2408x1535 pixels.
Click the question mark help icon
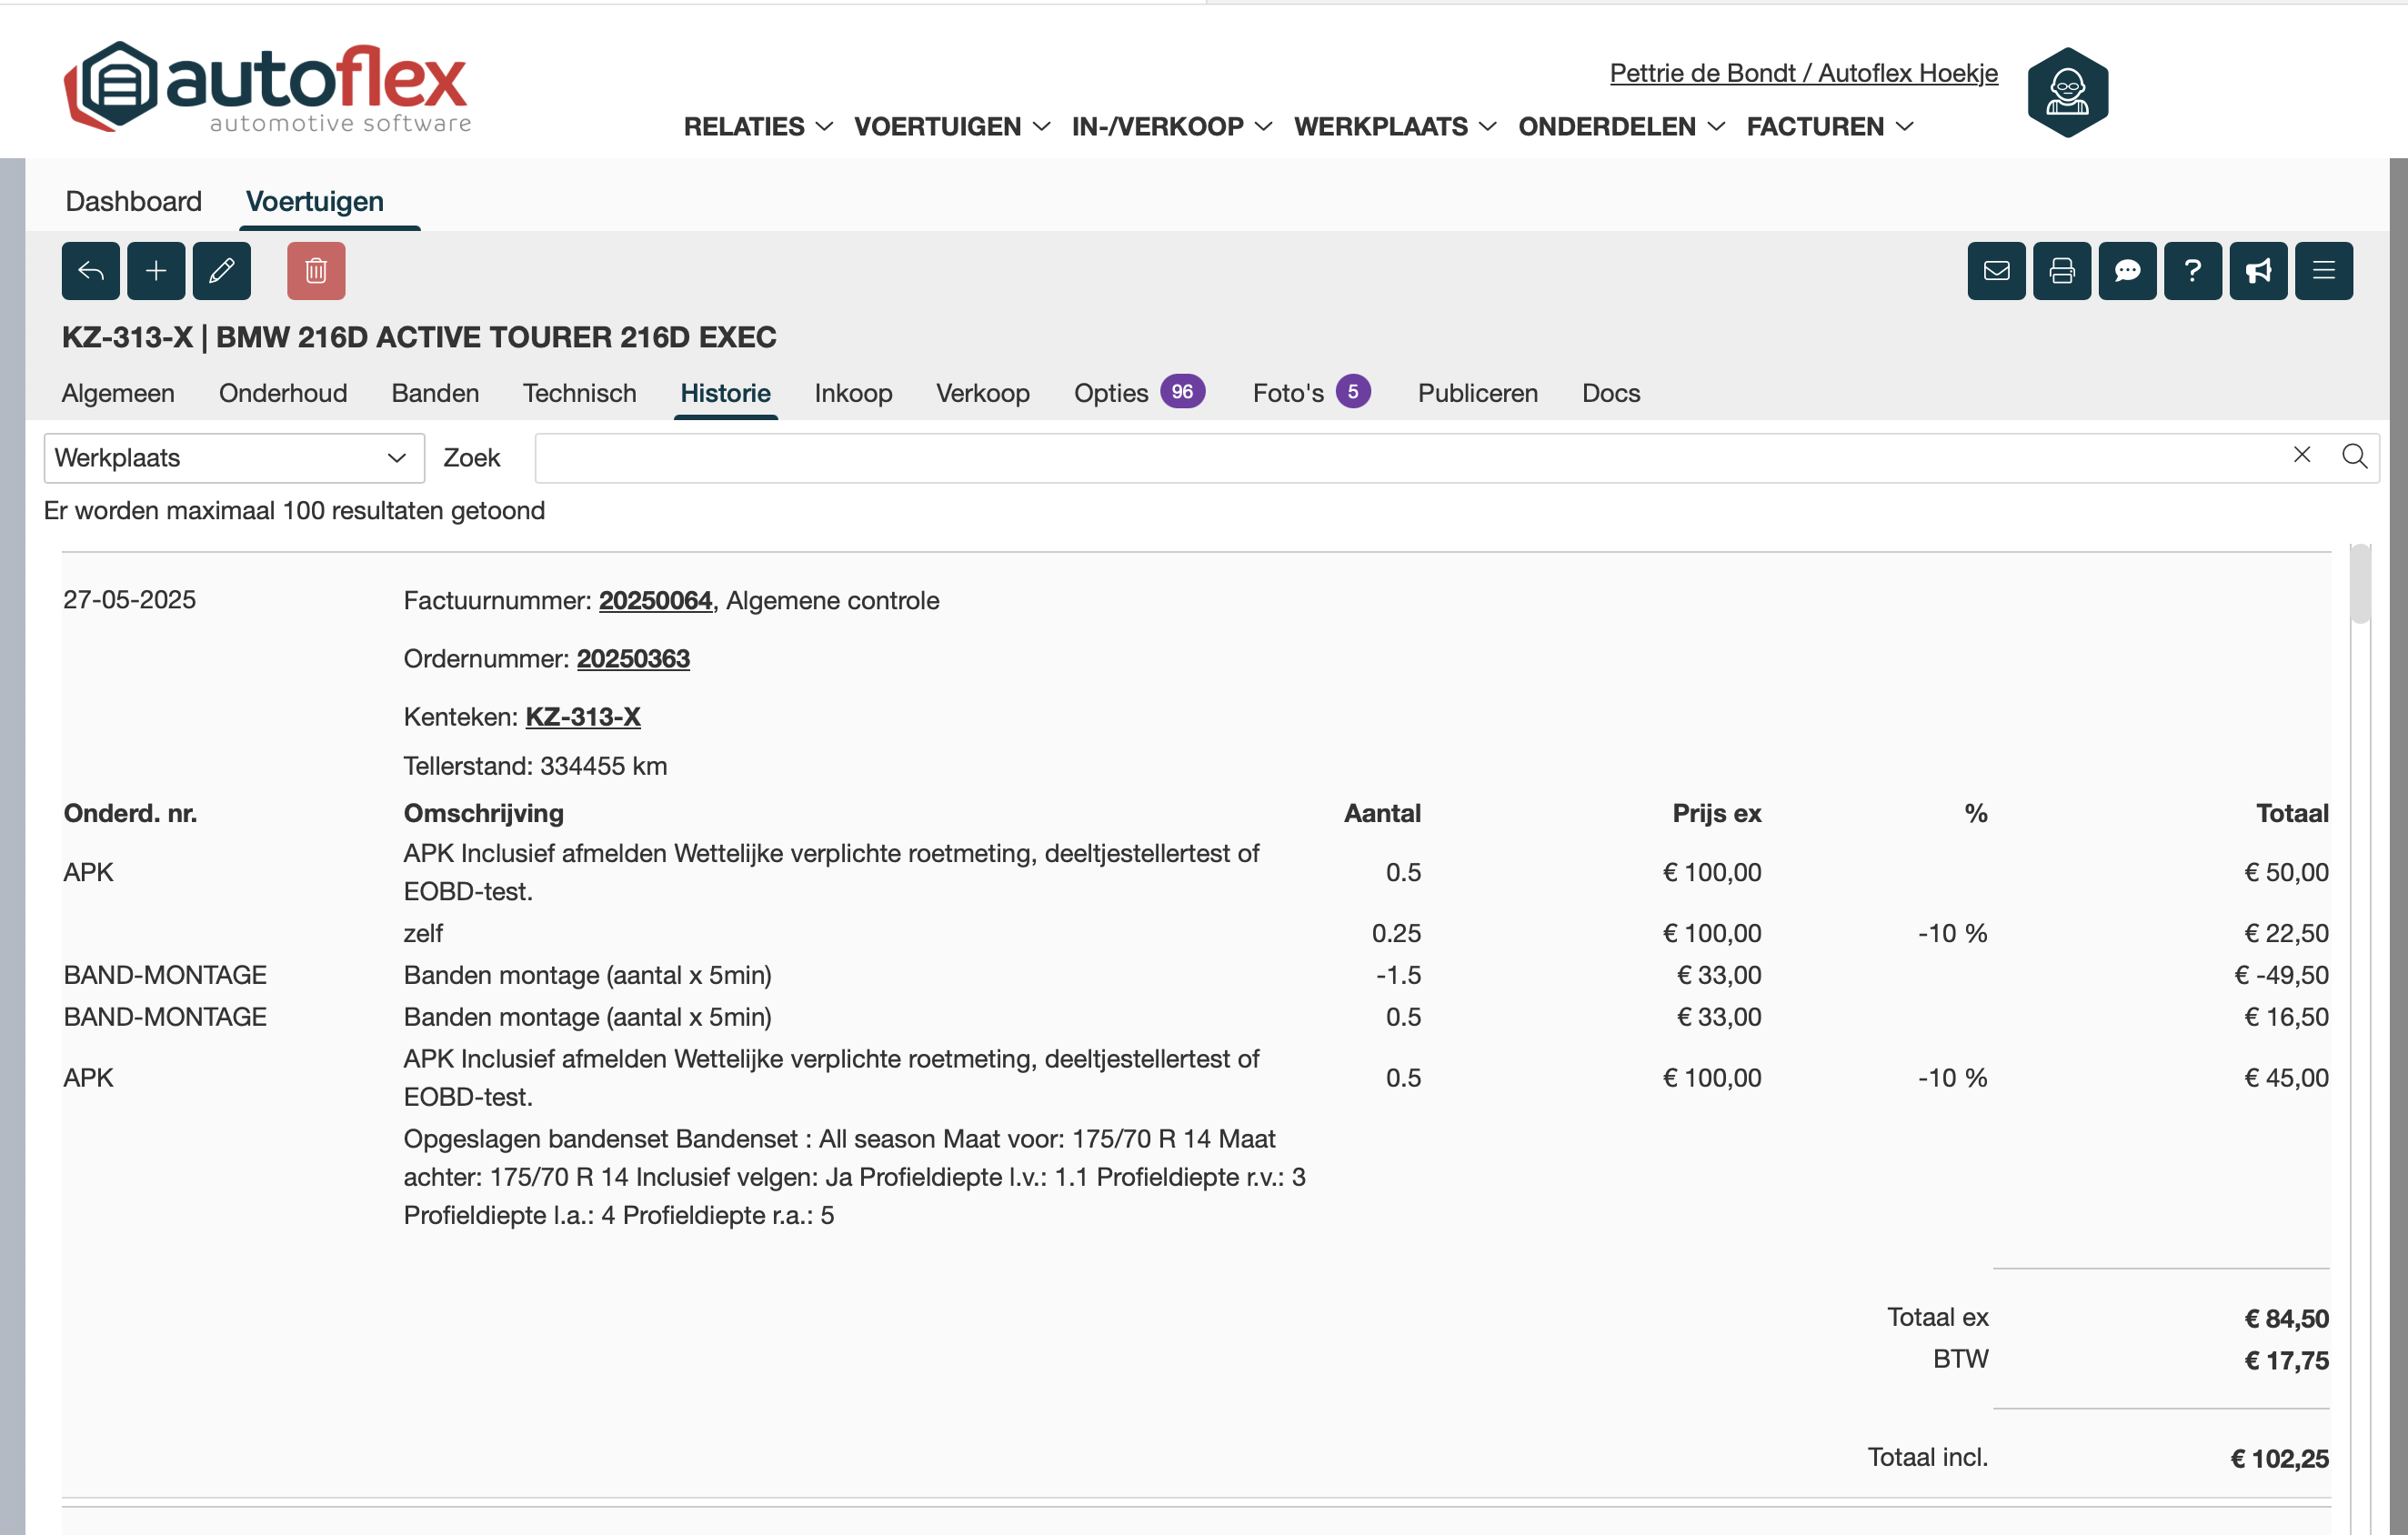(2193, 271)
